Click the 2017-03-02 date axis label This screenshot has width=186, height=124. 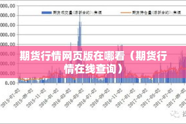(138, 98)
